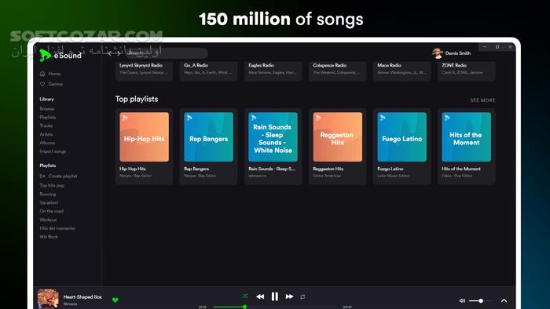
Task: Go to Artists in the Library
Action: [46, 134]
